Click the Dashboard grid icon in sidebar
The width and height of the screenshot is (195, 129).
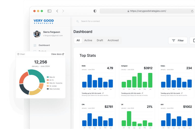35,45
